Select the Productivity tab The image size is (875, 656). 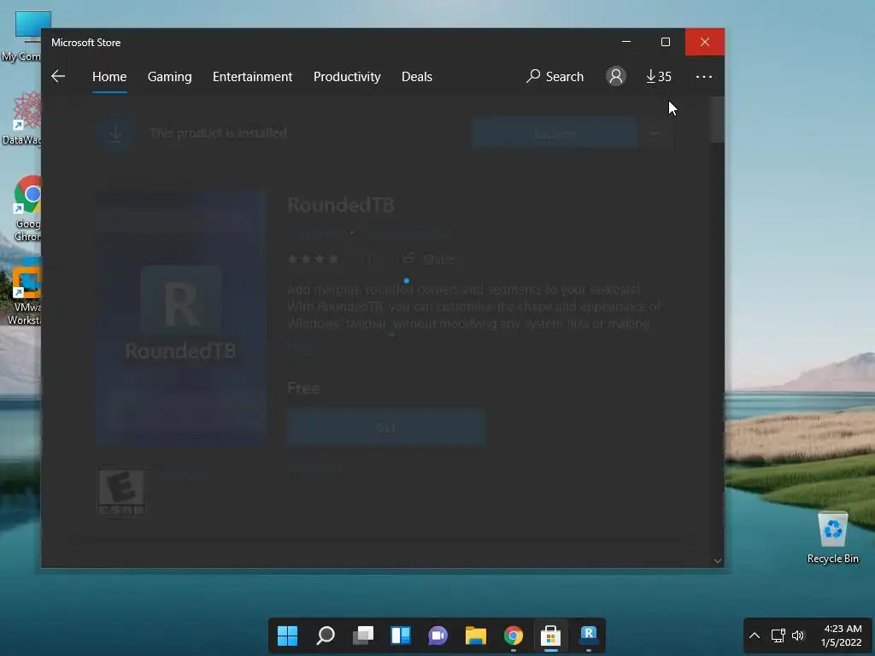coord(347,76)
